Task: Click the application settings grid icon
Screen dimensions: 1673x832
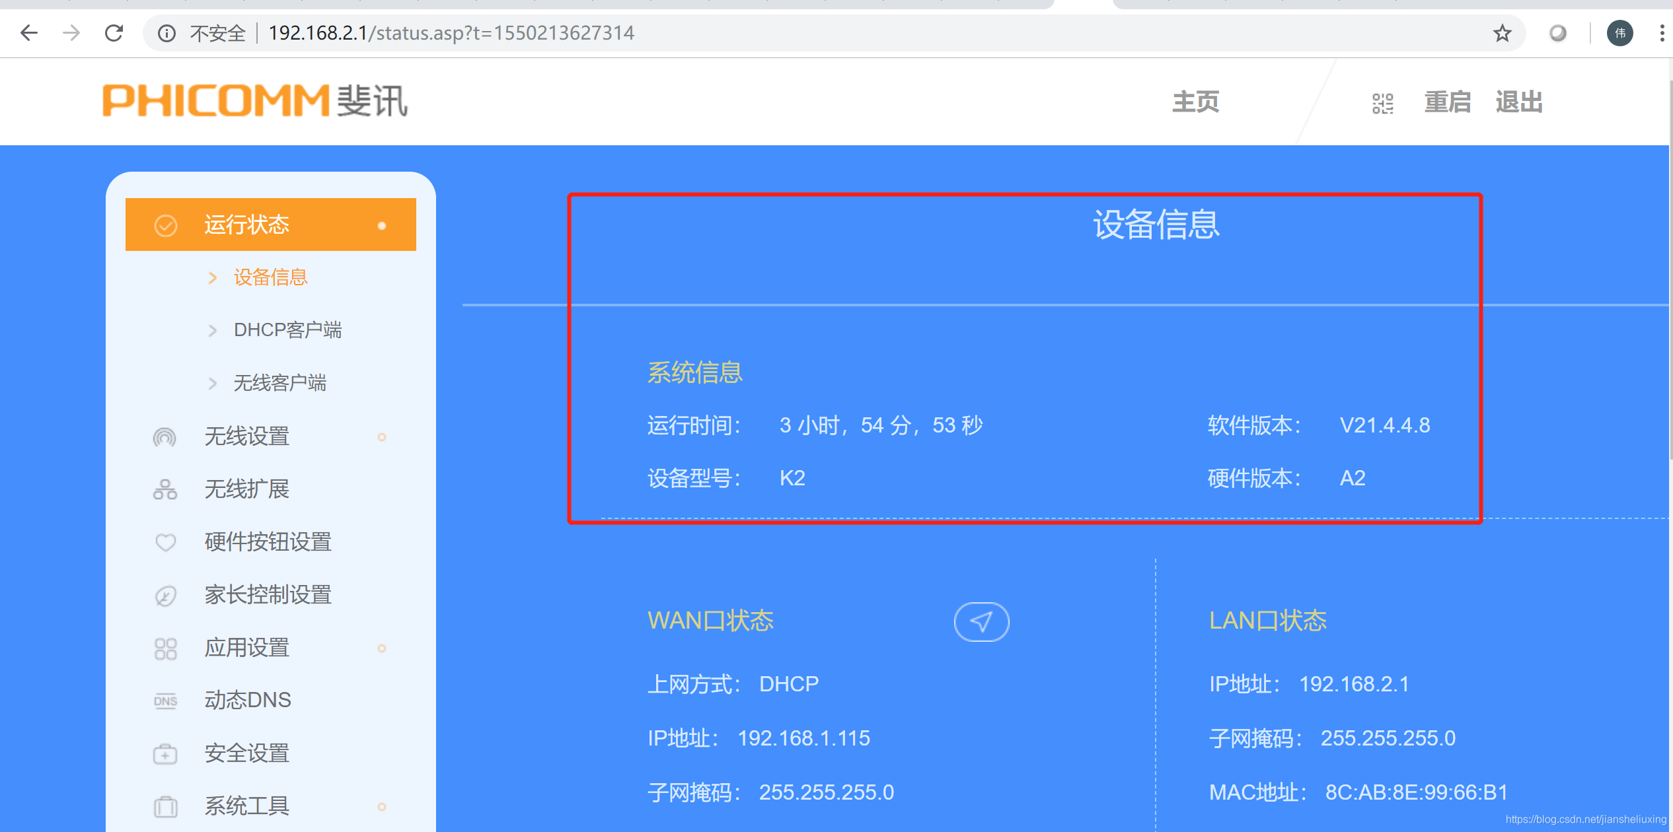Action: coord(165,648)
